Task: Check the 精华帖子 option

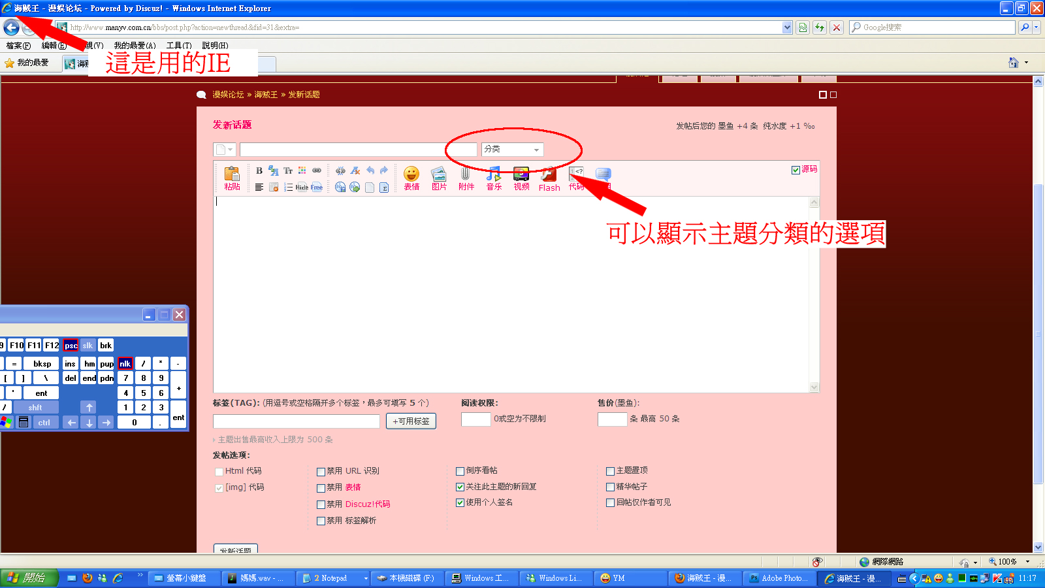Action: [610, 487]
